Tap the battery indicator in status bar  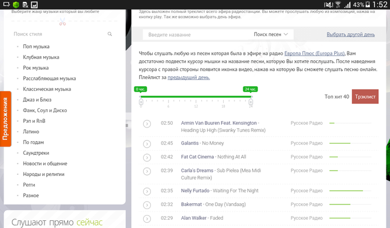368,5
